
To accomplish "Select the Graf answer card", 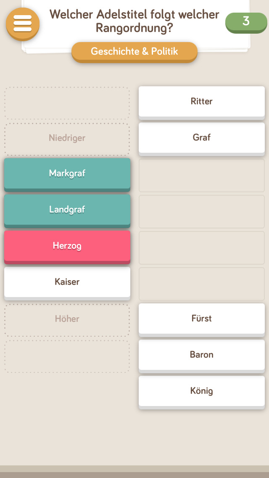I will pyautogui.click(x=202, y=138).
